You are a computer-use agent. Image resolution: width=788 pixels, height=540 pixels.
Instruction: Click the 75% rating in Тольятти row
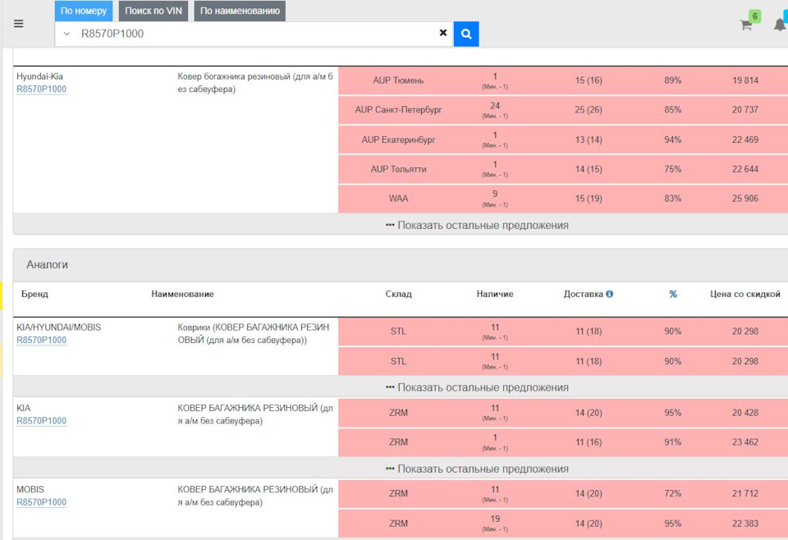pyautogui.click(x=672, y=169)
